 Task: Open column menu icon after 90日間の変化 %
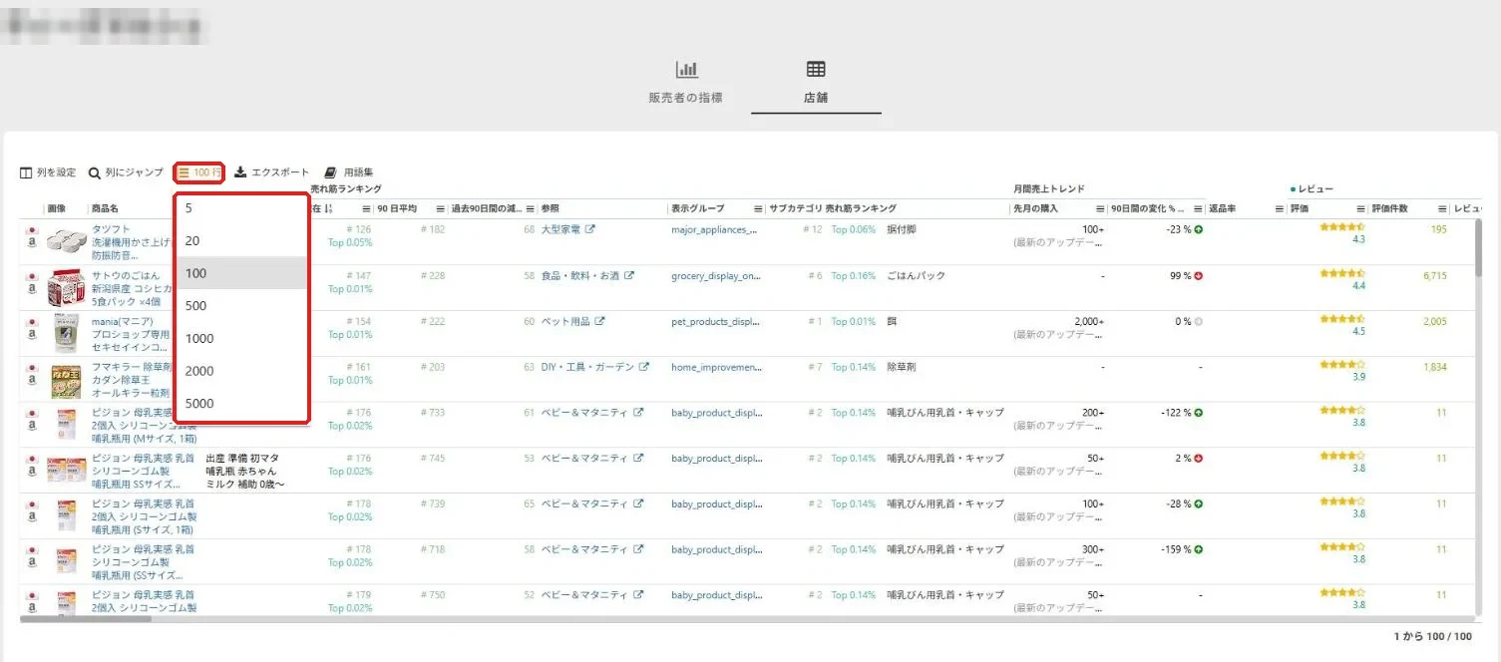click(x=1198, y=208)
